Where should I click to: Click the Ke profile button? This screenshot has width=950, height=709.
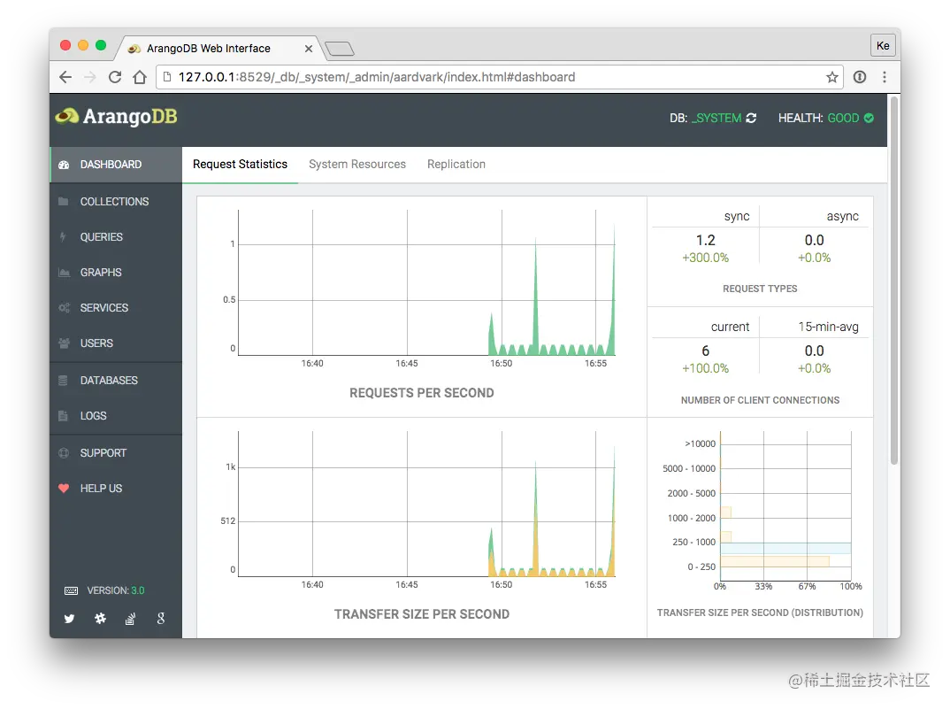coord(883,45)
